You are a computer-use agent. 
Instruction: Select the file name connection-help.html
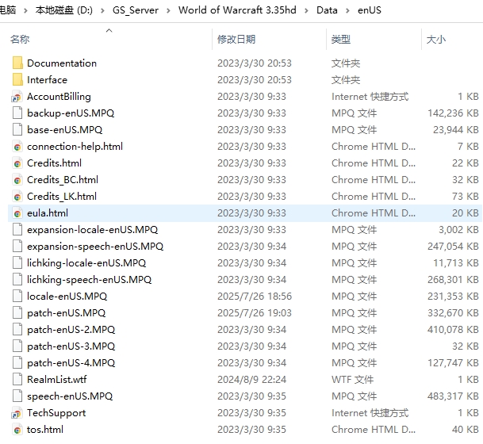pyautogui.click(x=75, y=147)
